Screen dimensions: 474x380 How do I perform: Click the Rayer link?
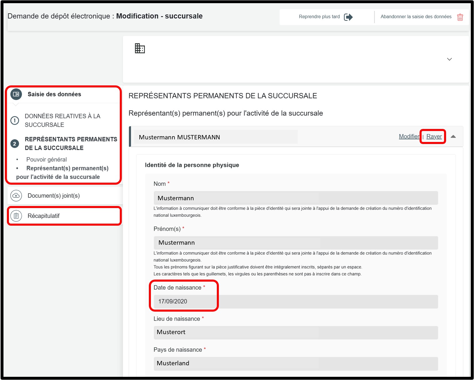434,136
